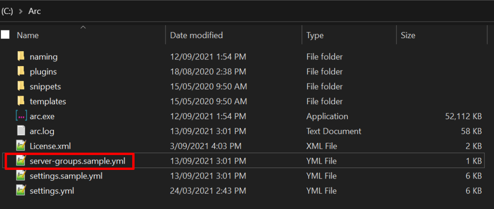Click the License.xml file icon
The height and width of the screenshot is (209, 494).
(21, 146)
